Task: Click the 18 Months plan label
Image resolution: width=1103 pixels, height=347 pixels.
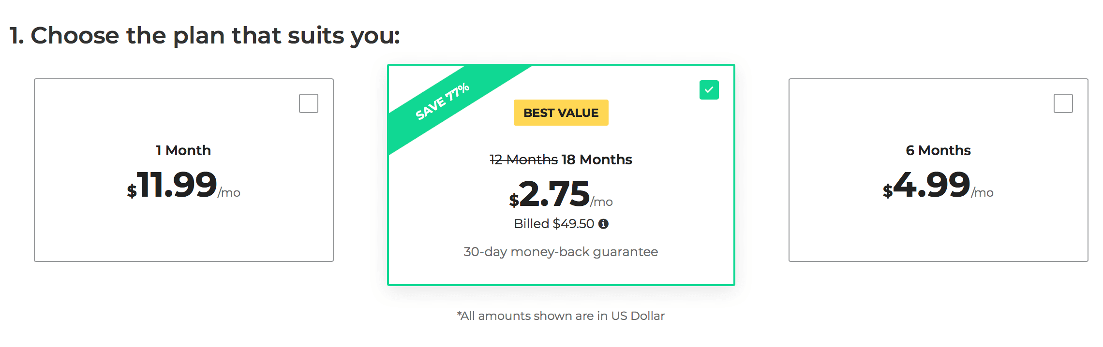Action: 597,159
